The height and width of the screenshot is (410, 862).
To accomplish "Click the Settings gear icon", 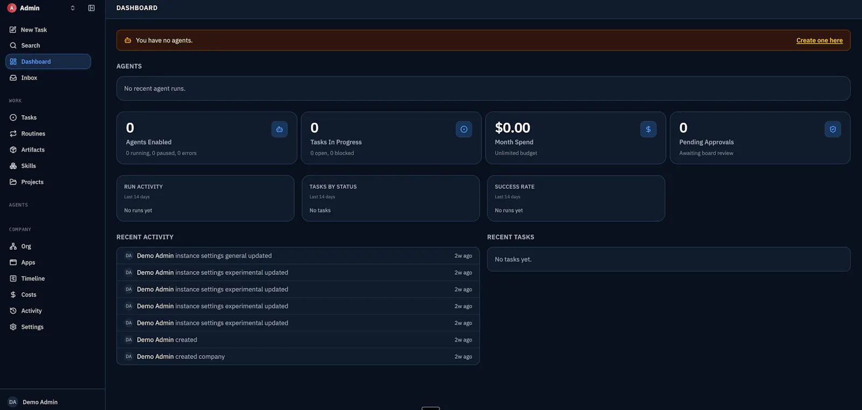I will [x=13, y=327].
